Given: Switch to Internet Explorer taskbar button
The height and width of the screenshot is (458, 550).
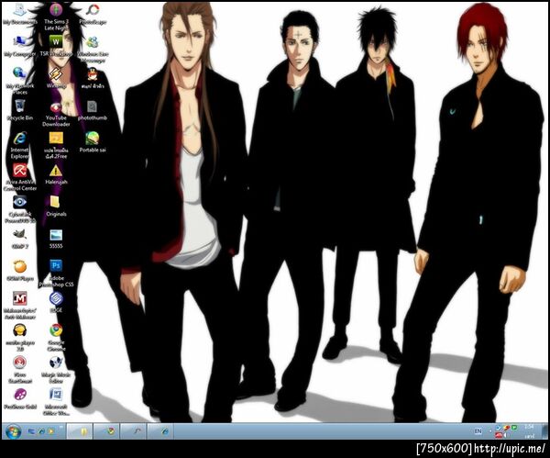Looking at the screenshot, I should (161, 431).
